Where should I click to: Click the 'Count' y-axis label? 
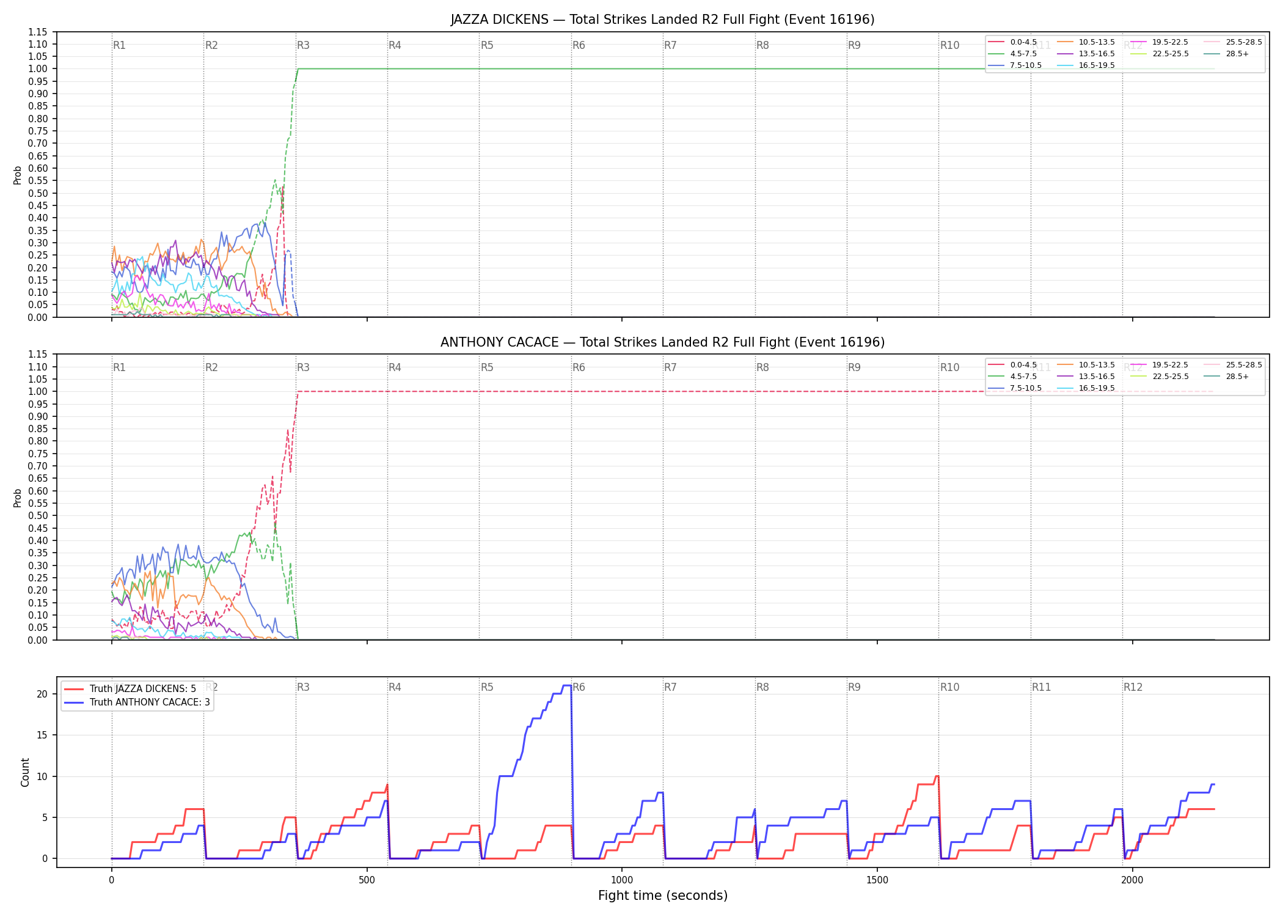click(x=25, y=772)
